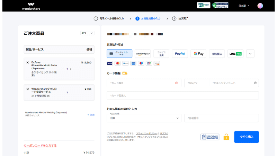Click info icon next to 24ヶ月間保証
This screenshot has height=156, width=277.
point(48,96)
